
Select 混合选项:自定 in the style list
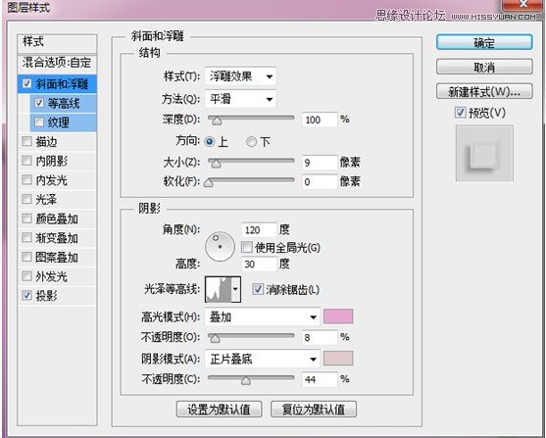tap(57, 63)
